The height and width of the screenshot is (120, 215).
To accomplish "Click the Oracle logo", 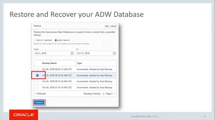I will coord(24,115).
